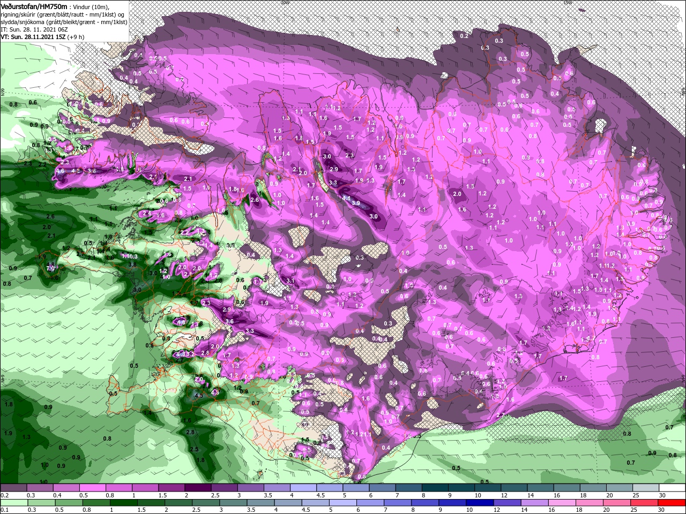Image resolution: width=686 pixels, height=514 pixels.
Task: Select the lavender swatch above upper-row '4'
Action: 303,487
